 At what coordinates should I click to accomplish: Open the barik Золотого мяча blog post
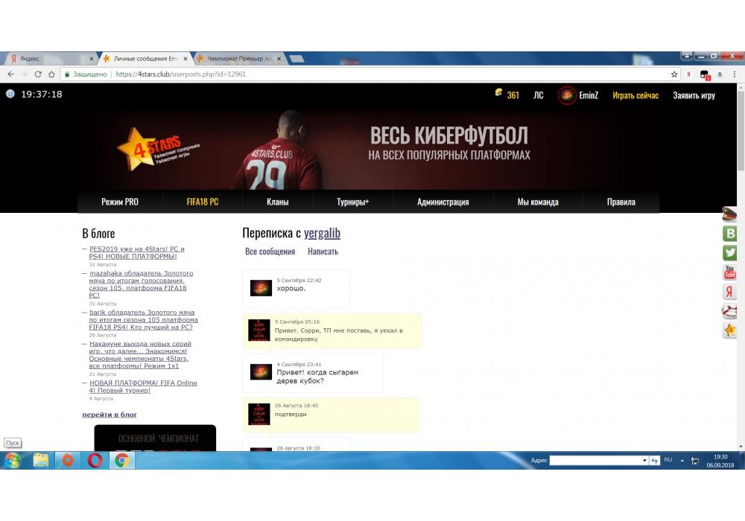pos(144,320)
